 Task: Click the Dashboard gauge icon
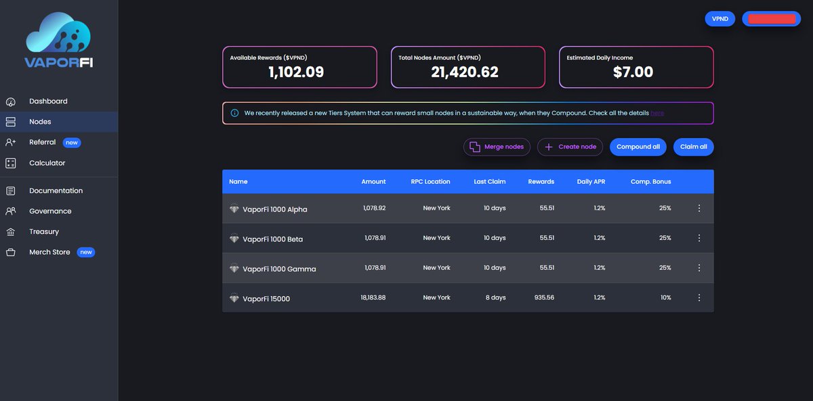click(10, 101)
